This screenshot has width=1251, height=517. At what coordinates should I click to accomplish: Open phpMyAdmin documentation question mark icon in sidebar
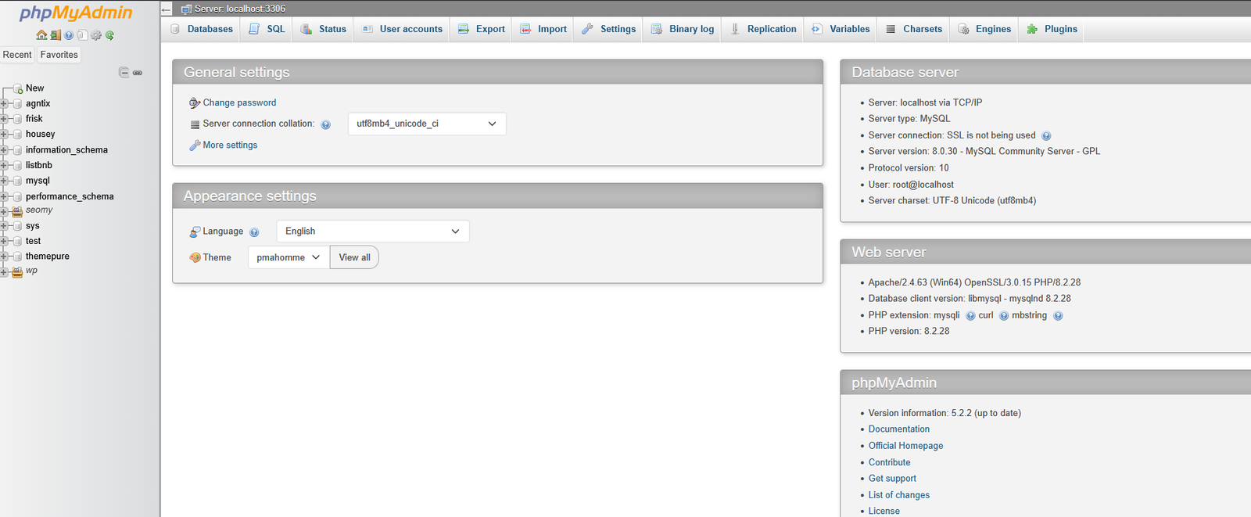pyautogui.click(x=69, y=35)
